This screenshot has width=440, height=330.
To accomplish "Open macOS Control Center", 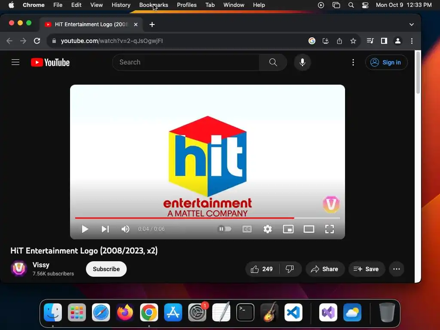I will [365, 5].
